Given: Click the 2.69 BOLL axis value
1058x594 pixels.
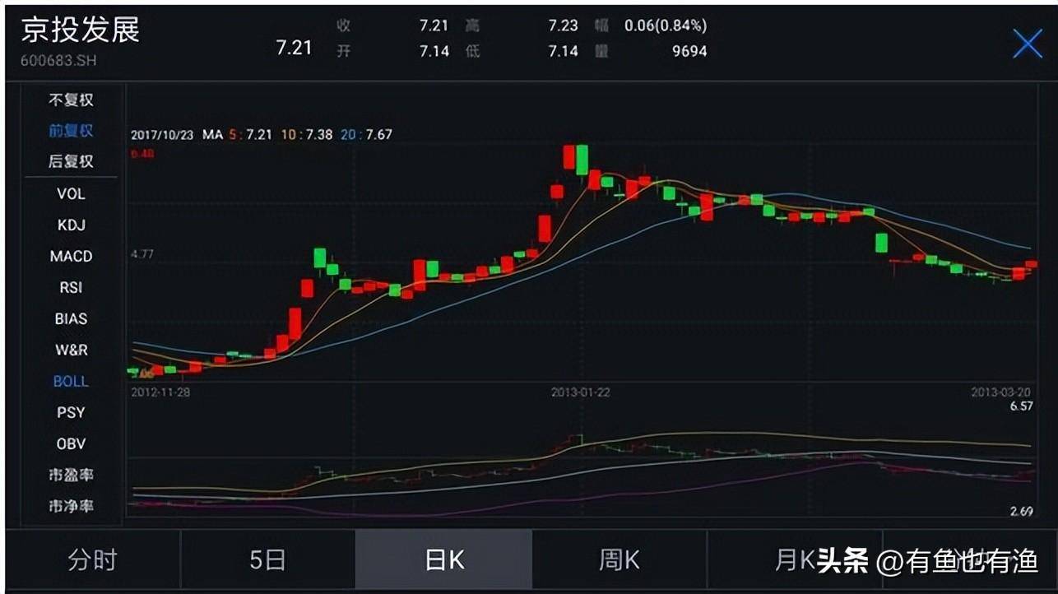Looking at the screenshot, I should pos(1021,512).
